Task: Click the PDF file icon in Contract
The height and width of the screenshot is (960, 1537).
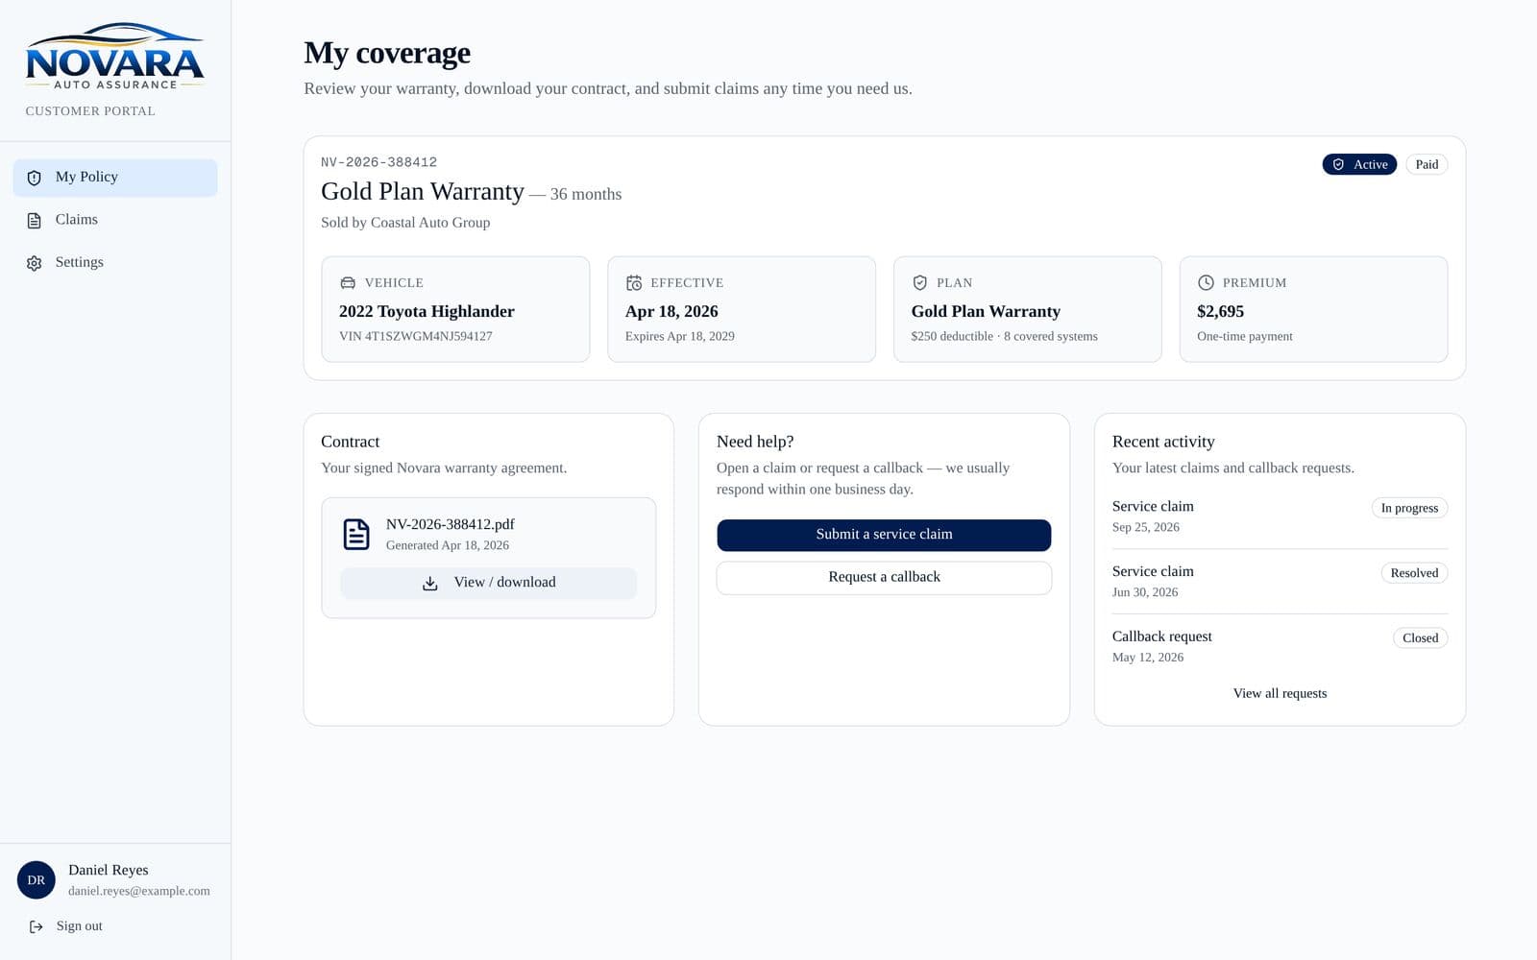Action: pos(356,535)
